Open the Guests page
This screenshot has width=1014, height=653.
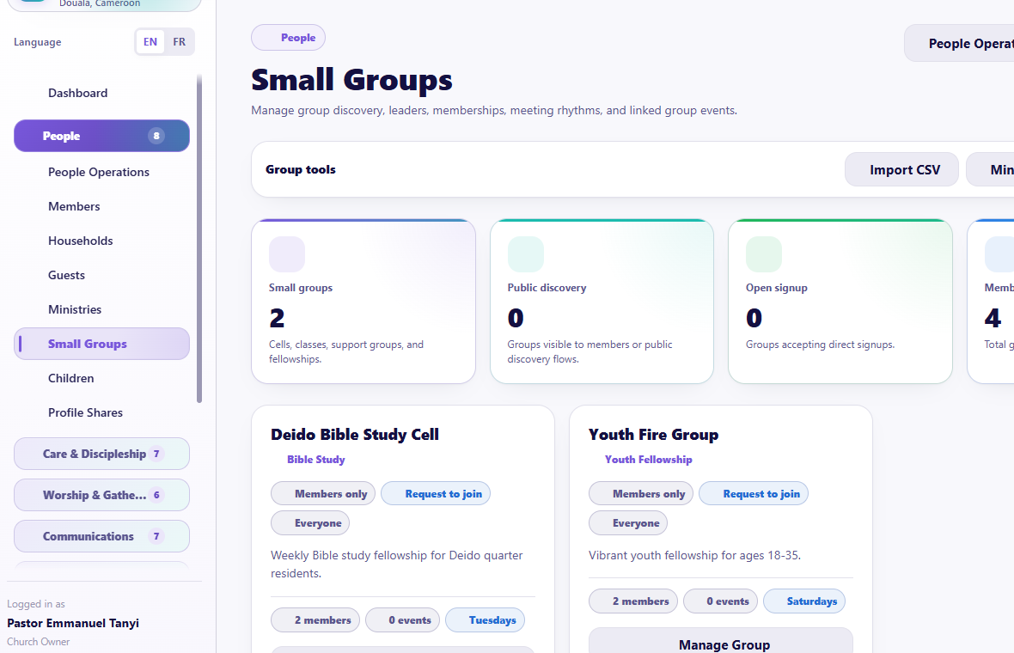101,275
